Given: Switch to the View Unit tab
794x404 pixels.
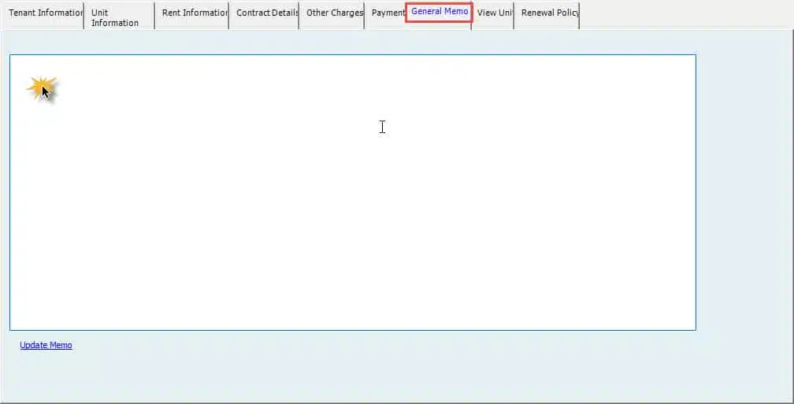Looking at the screenshot, I should coord(493,13).
